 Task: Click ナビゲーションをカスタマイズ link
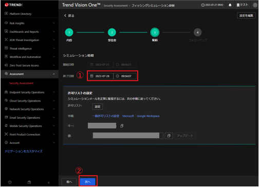[x=24, y=151]
